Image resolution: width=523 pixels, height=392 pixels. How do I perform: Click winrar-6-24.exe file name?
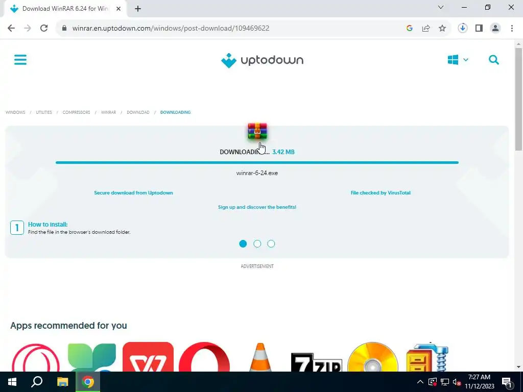coord(257,173)
